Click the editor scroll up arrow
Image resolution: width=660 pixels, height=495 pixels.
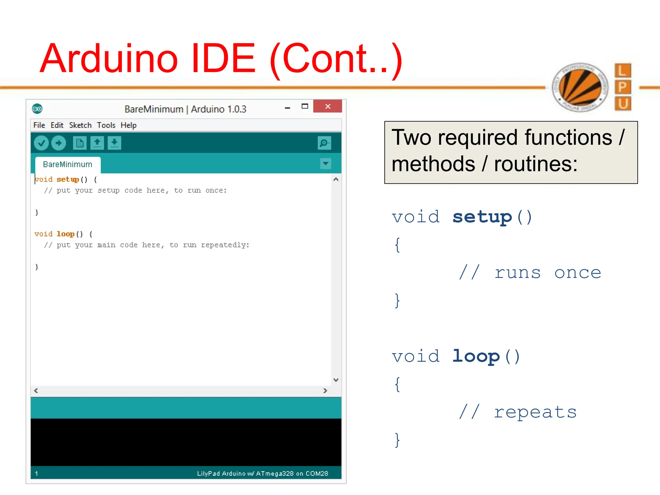point(336,180)
